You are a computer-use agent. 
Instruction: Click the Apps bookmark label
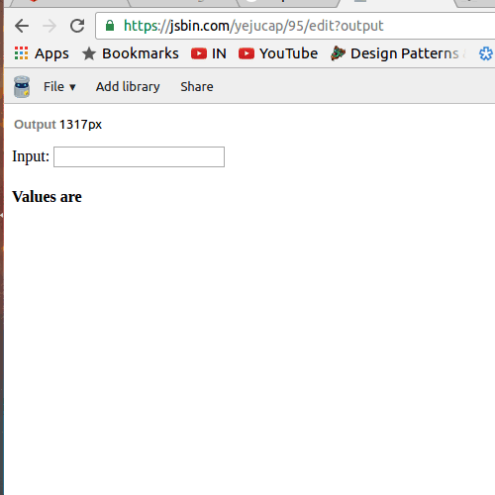[51, 53]
